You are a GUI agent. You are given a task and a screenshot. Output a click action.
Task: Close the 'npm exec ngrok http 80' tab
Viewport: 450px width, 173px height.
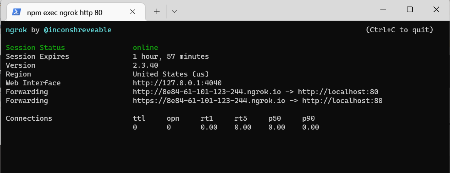132,12
